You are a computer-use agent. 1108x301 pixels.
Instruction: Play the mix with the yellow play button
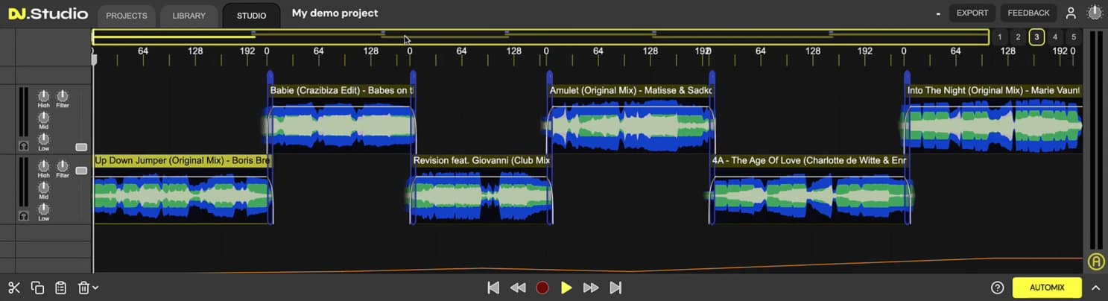pyautogui.click(x=566, y=288)
